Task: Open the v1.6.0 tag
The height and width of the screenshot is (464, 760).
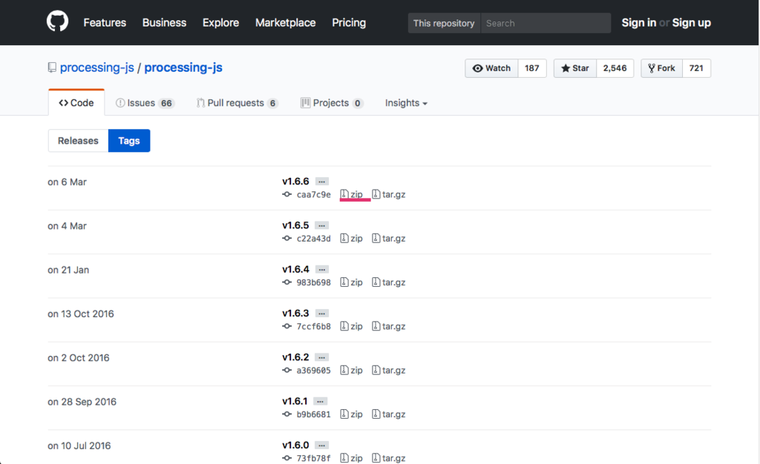Action: point(295,445)
